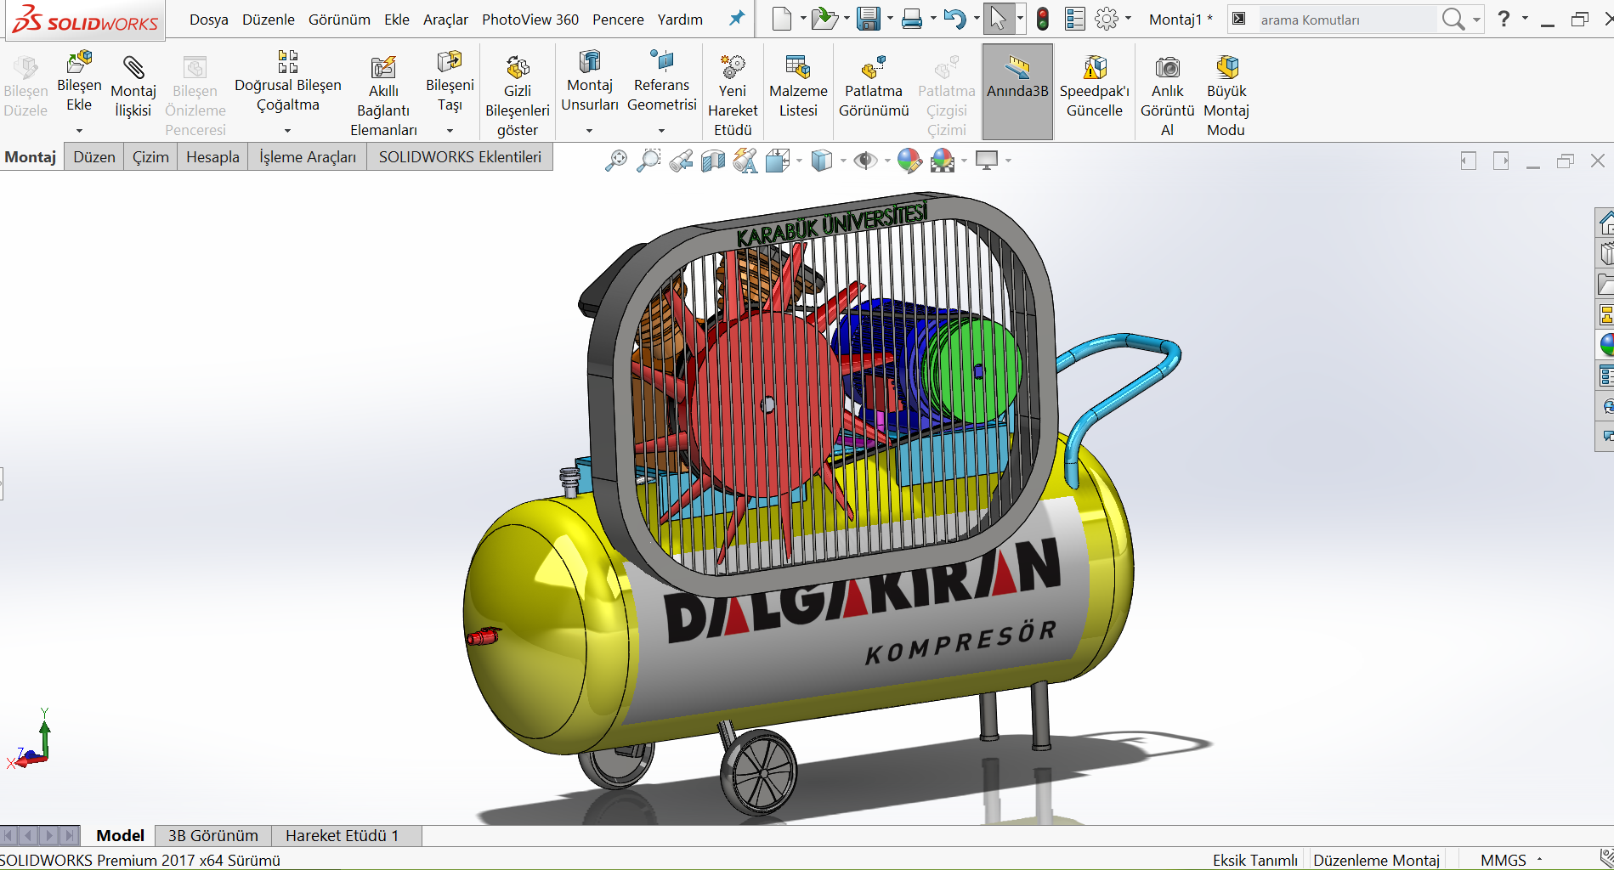Screen dimensions: 1614x870
Task: Click the arama Komutları search field
Action: [x=1345, y=20]
